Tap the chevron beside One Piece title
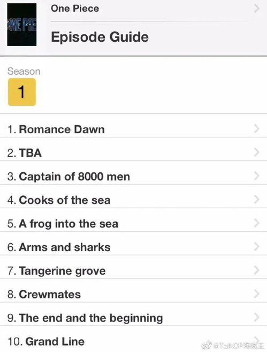The image size is (267, 352). [x=257, y=9]
